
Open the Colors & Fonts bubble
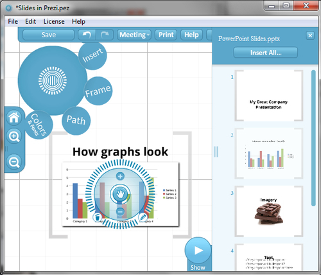tap(39, 125)
